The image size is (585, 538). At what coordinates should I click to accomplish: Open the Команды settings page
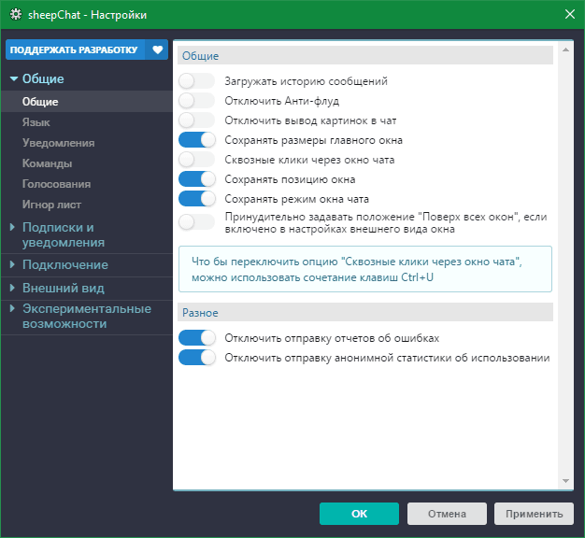47,163
